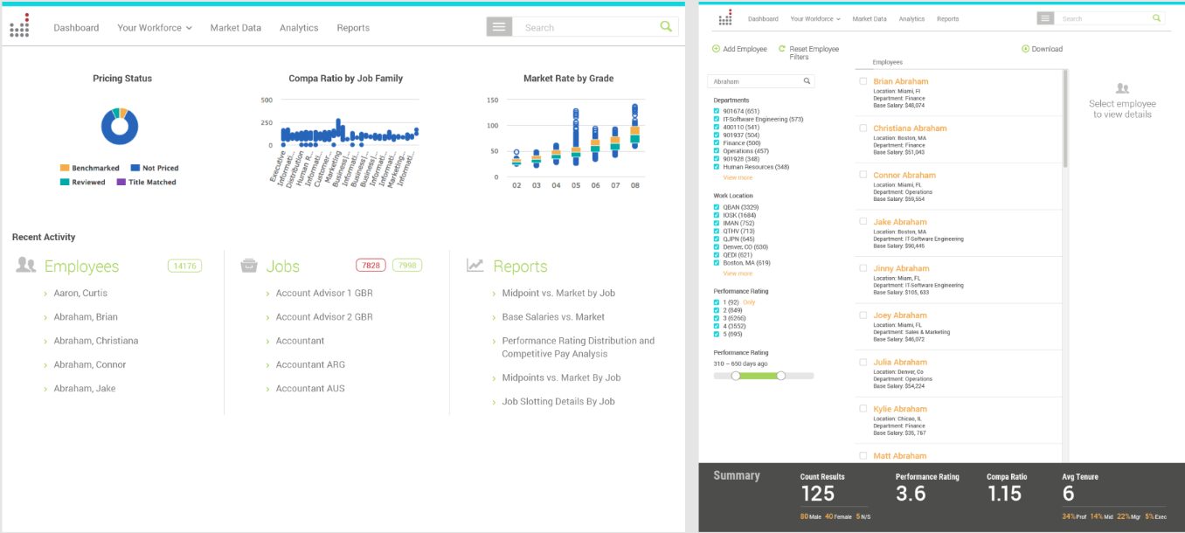Image resolution: width=1185 pixels, height=533 pixels.
Task: Click the employee list vertical scrollbar
Action: 1064,118
